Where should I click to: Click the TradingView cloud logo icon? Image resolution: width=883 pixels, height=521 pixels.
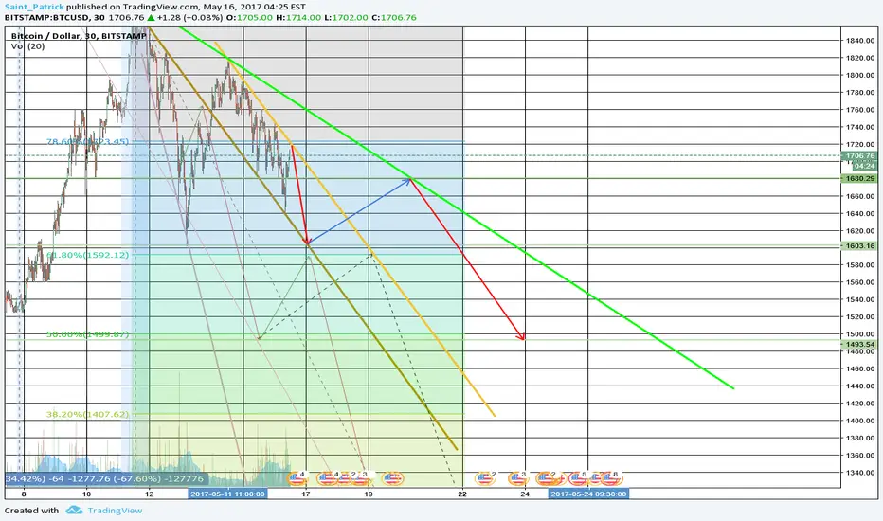click(x=74, y=511)
